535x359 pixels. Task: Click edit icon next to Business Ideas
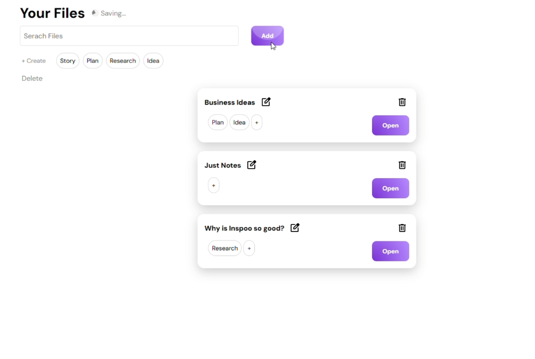click(266, 102)
